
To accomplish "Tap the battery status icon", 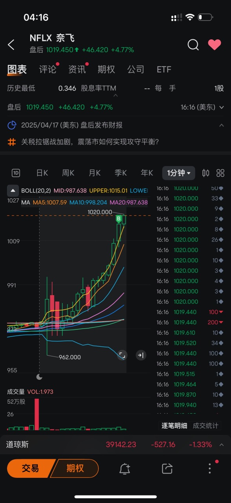I will click(206, 17).
